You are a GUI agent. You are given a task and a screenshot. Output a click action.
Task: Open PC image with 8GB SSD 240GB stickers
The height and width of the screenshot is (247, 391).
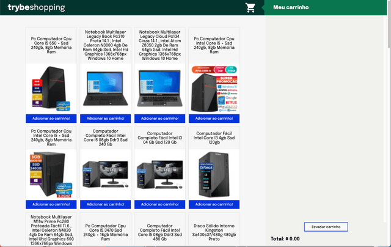(51, 175)
